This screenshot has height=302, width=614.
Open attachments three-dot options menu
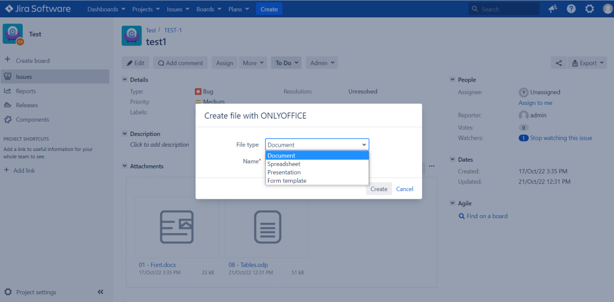point(432,166)
